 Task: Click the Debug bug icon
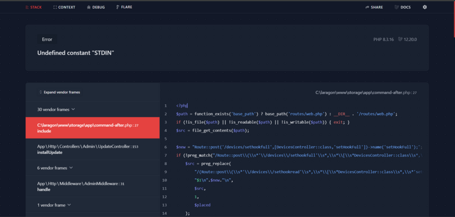click(89, 7)
